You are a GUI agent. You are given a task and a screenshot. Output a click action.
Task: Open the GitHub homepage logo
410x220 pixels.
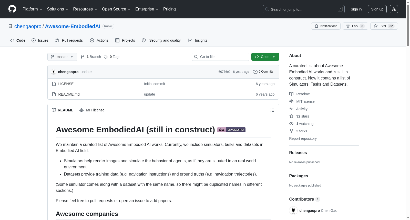pos(12,9)
